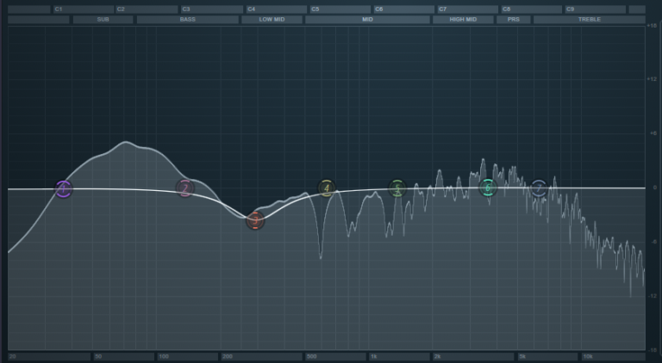Click the red band 3 EQ node

255,220
